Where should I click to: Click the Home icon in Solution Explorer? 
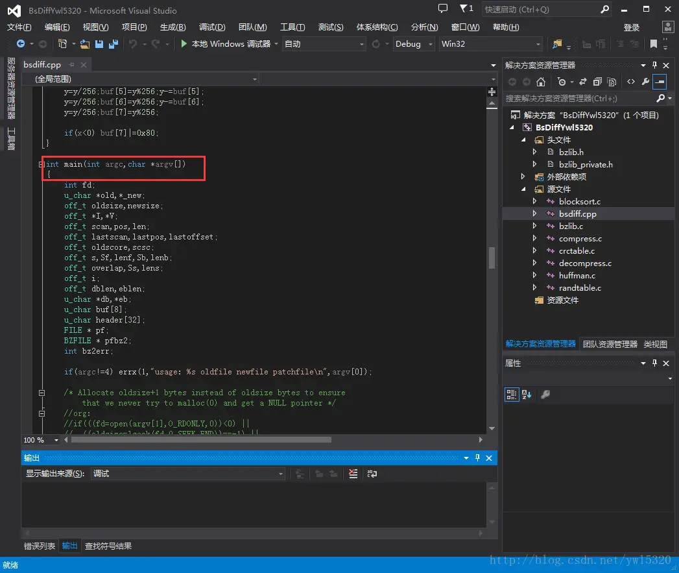(x=540, y=82)
